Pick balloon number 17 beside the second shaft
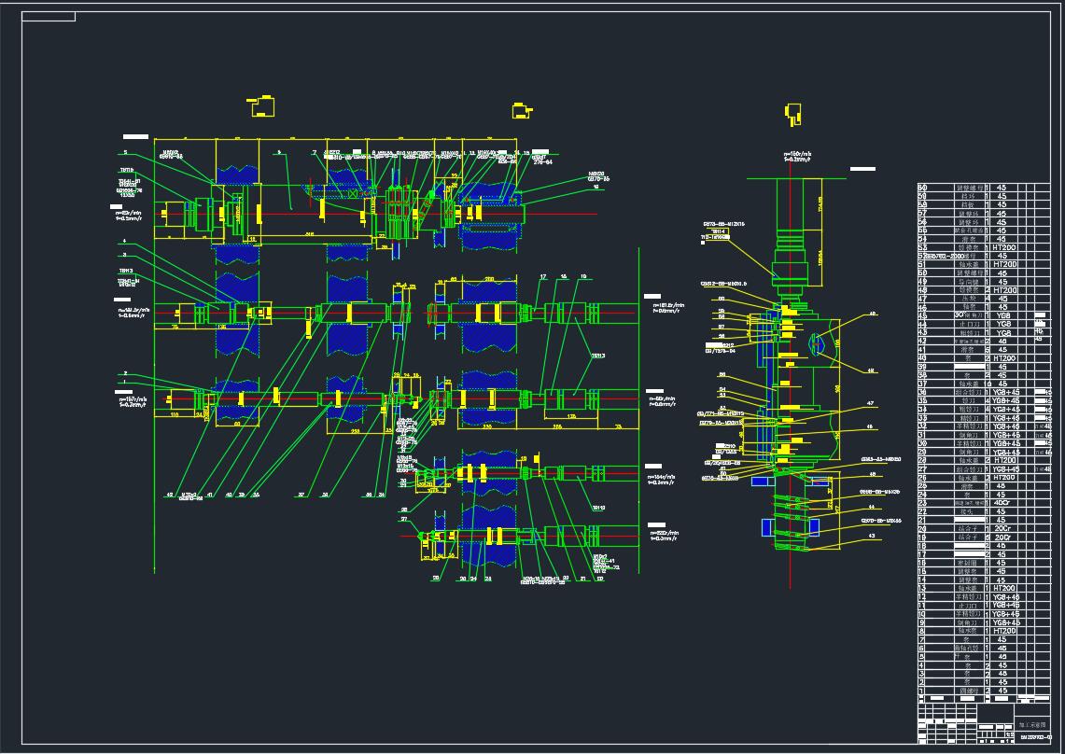The width and height of the screenshot is (1065, 754). tap(543, 277)
